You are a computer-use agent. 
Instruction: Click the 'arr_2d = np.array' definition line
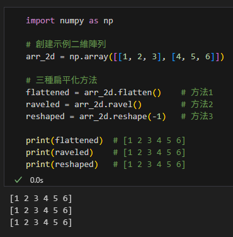(x=125, y=57)
